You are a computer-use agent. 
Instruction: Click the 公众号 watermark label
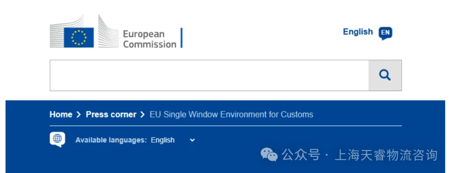[x=300, y=155]
